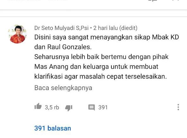Click the 'Raul Gonzales' text in comment
The width and height of the screenshot is (187, 138).
(x=69, y=47)
